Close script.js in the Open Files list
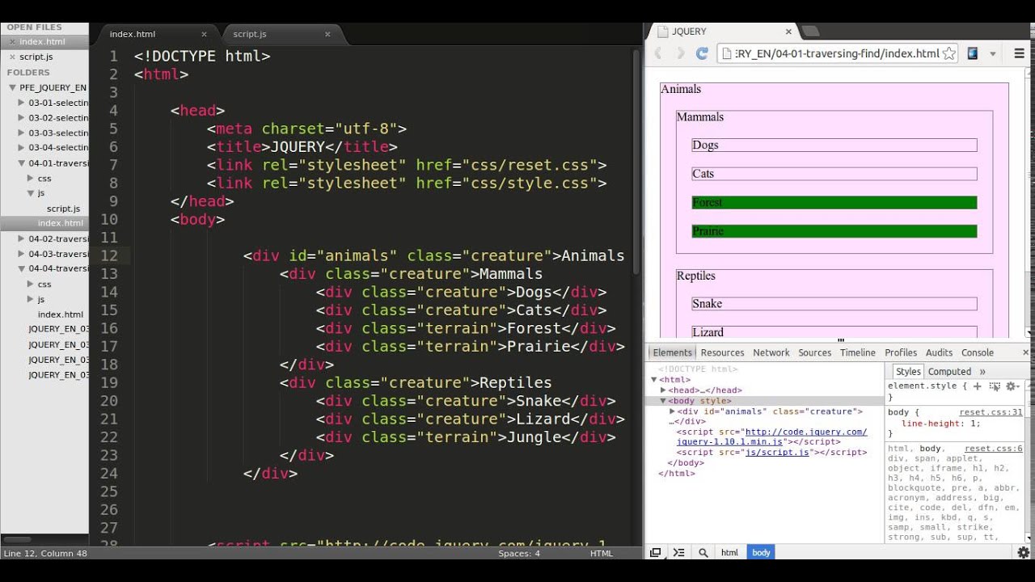The height and width of the screenshot is (582, 1035). 11,57
